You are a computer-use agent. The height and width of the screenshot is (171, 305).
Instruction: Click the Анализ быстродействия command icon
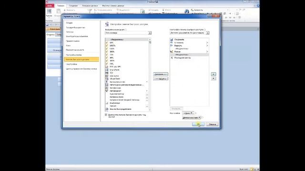point(107,109)
